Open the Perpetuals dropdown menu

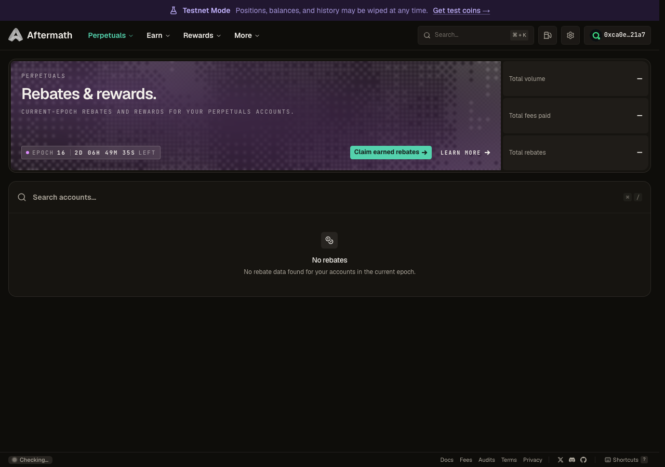[x=111, y=35]
